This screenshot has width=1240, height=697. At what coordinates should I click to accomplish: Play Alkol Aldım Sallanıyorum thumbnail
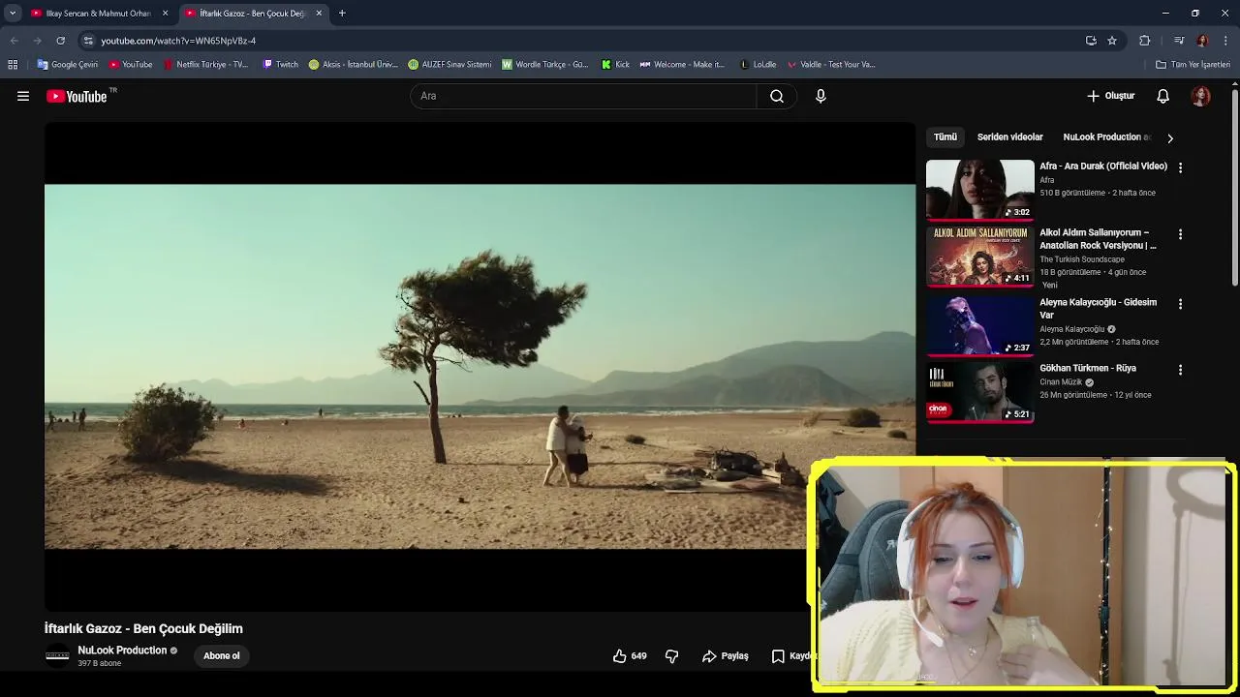(980, 257)
